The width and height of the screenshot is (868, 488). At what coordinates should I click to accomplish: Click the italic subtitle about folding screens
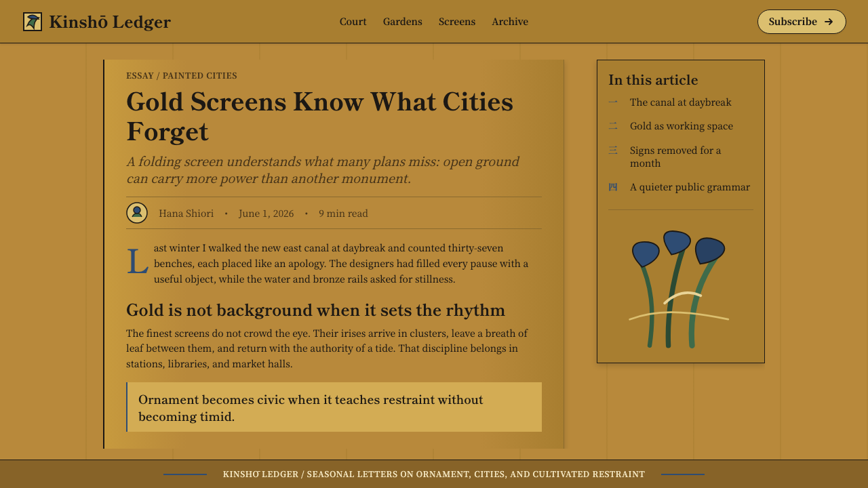(x=323, y=170)
